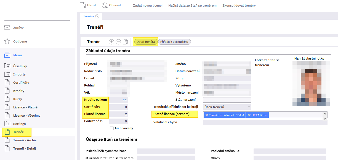Open Licence - Všechny in the menu
Screen dimensions: 338x160
point(27,116)
